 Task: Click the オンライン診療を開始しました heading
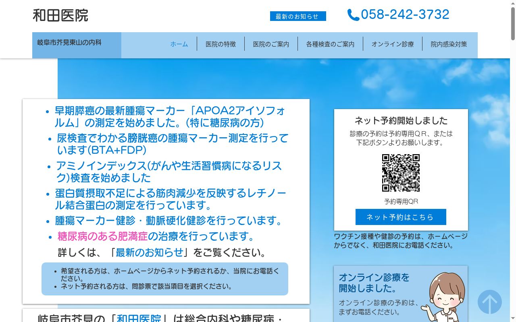[x=374, y=283]
